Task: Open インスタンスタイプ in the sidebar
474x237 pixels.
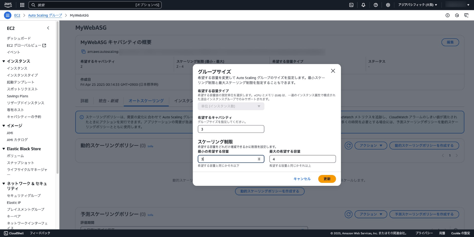Action: click(x=22, y=75)
